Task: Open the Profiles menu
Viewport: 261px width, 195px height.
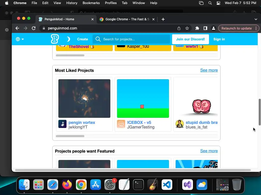Action: (x=111, y=3)
